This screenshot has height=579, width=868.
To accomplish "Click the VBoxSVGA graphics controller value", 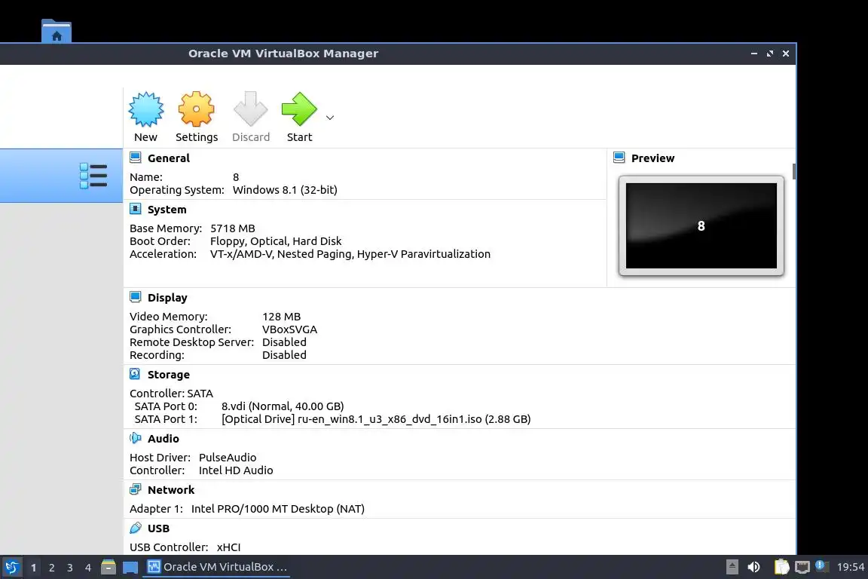I will coord(289,329).
